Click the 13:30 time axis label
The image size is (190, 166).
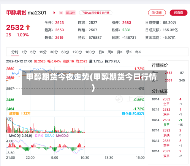(109, 158)
